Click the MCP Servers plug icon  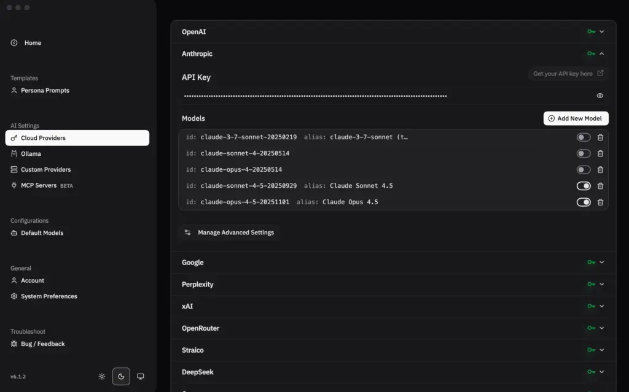[13, 185]
